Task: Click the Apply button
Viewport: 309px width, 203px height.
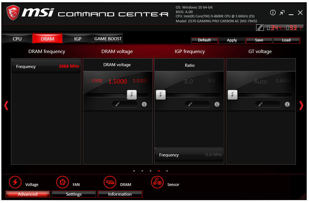Action: click(x=232, y=40)
